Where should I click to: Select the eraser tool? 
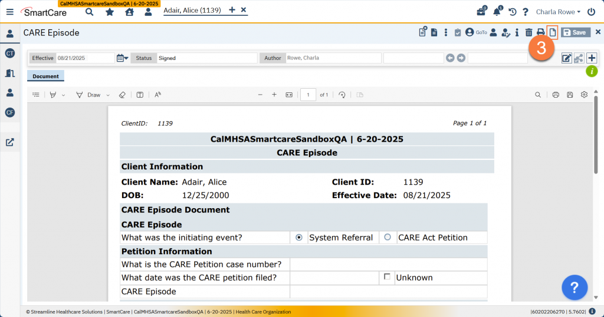click(x=122, y=95)
